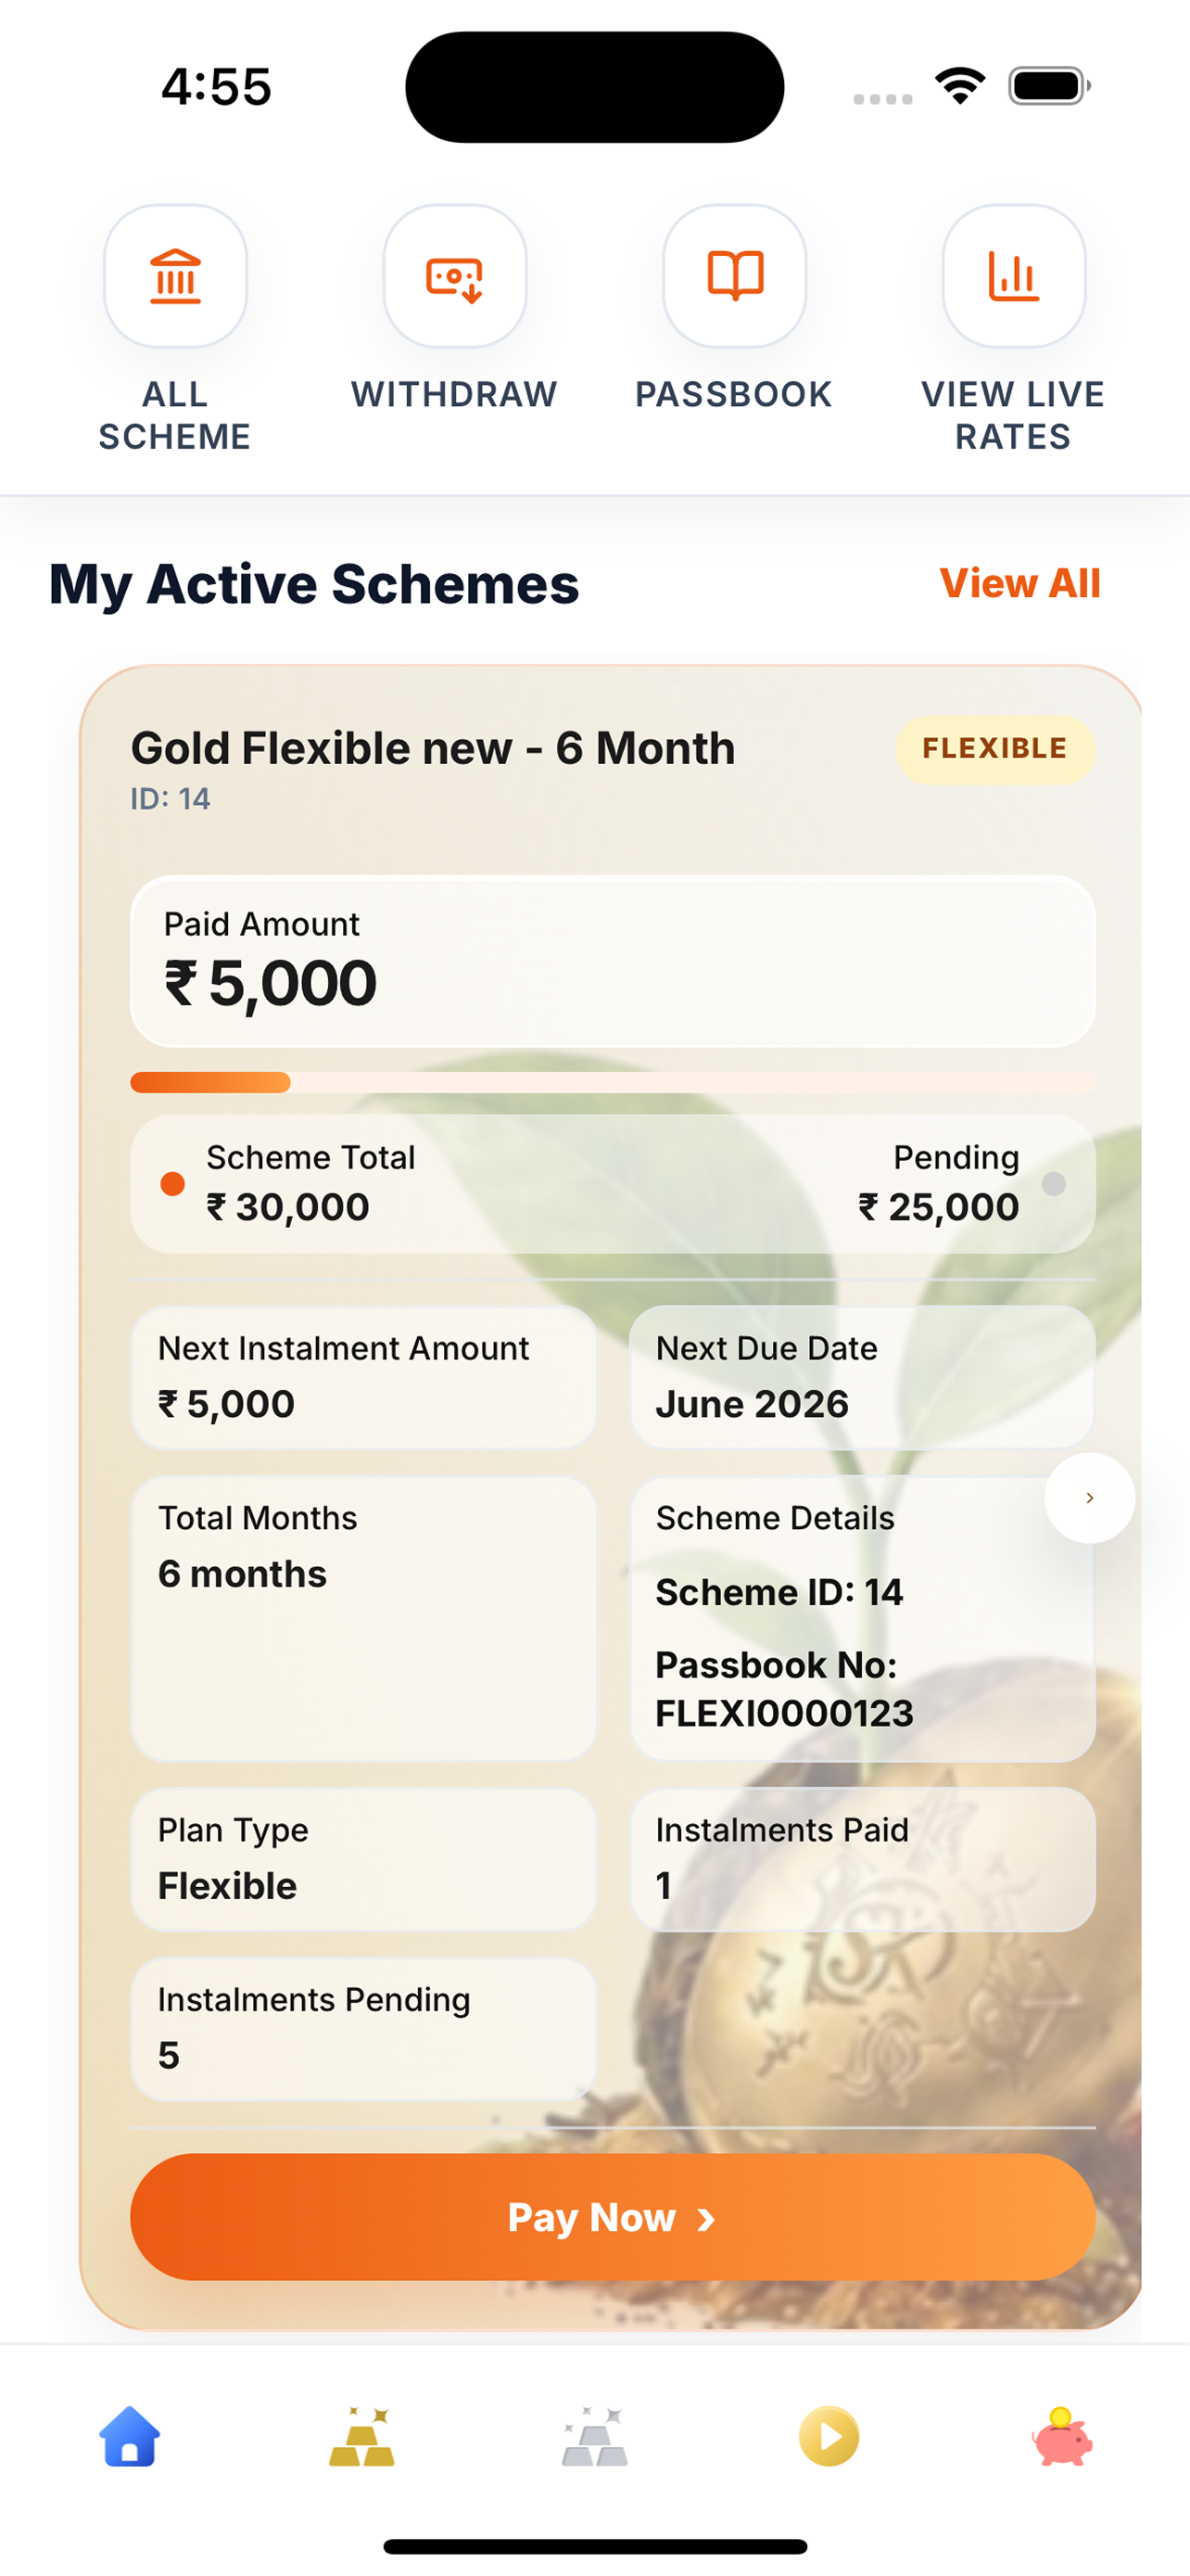Click the paid amount progress bar

613,1082
